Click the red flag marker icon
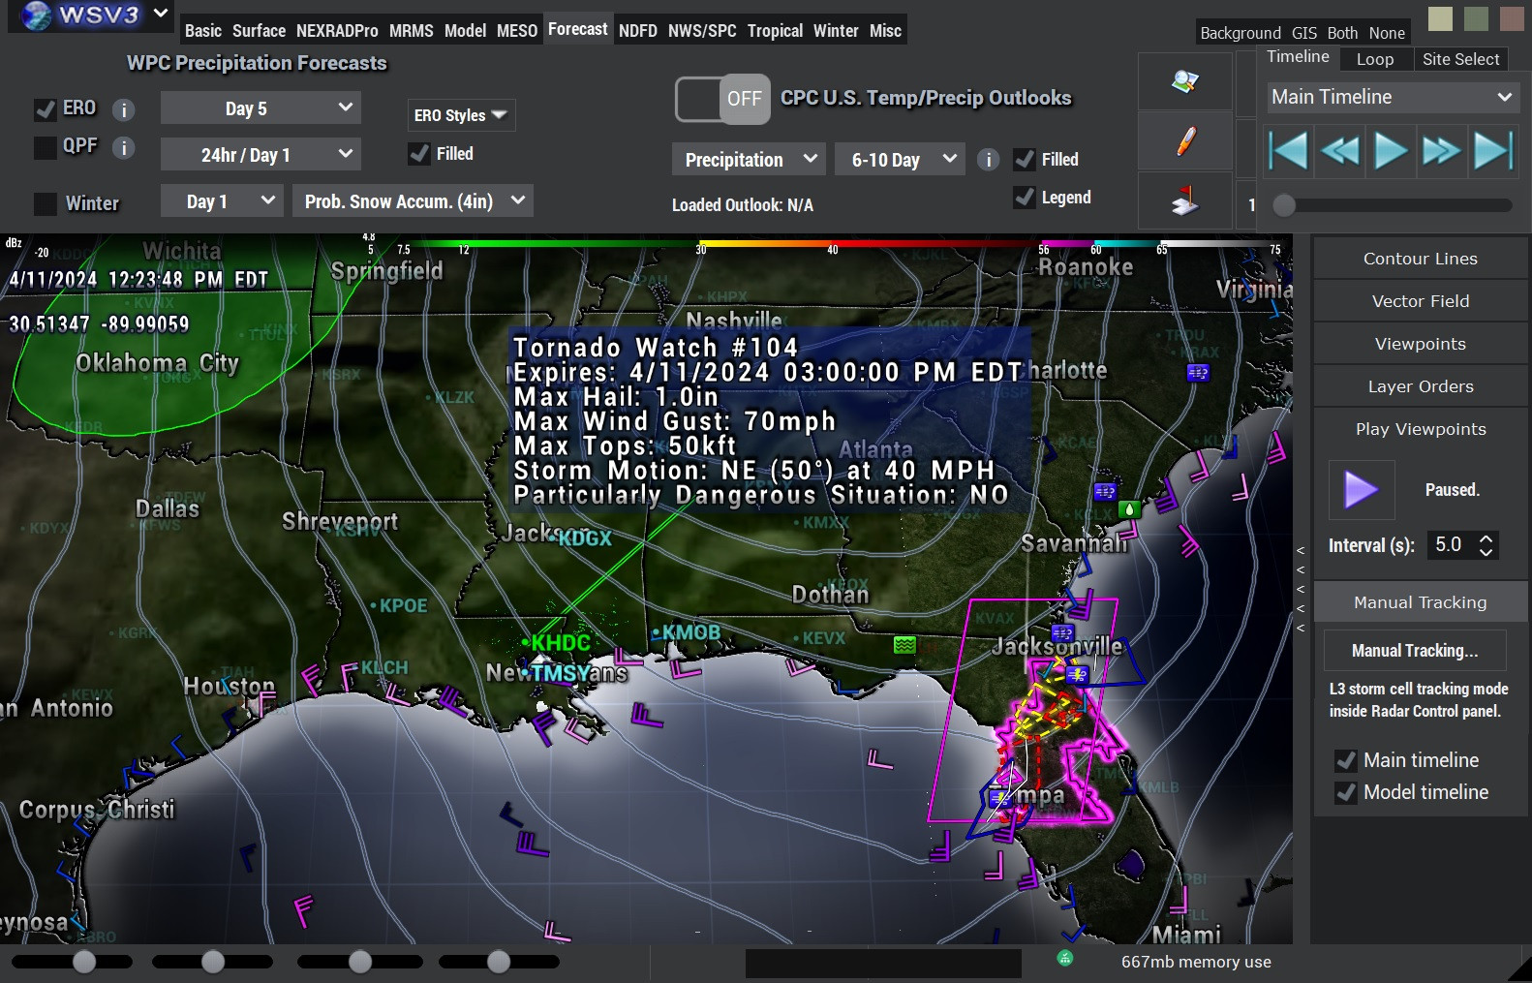1532x983 pixels. pos(1184,201)
